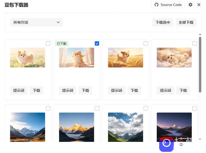Show 提示词 for the wheat-field puppy image

[116, 90]
